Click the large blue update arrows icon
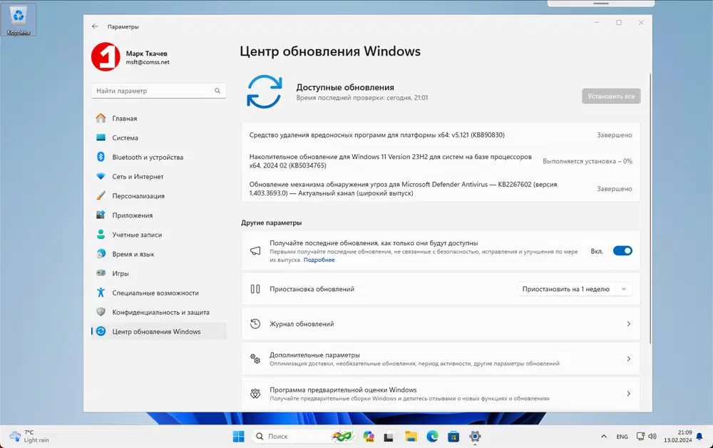The width and height of the screenshot is (713, 448). [265, 91]
